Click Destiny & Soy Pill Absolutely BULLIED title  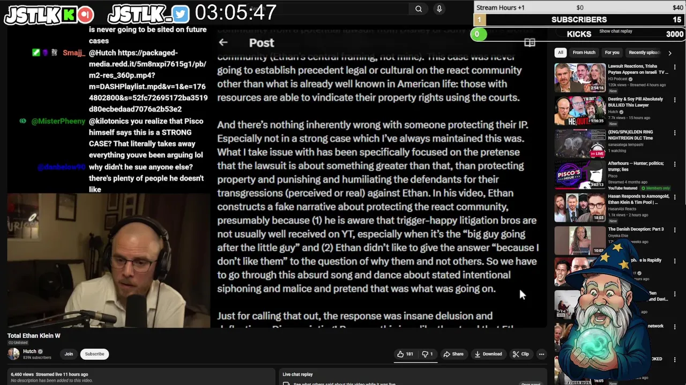(x=636, y=102)
